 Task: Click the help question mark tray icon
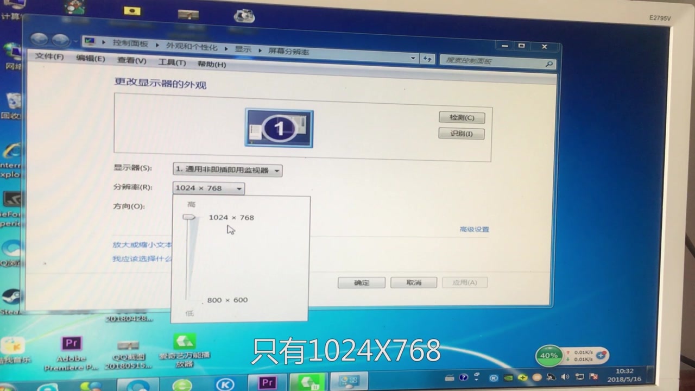463,377
